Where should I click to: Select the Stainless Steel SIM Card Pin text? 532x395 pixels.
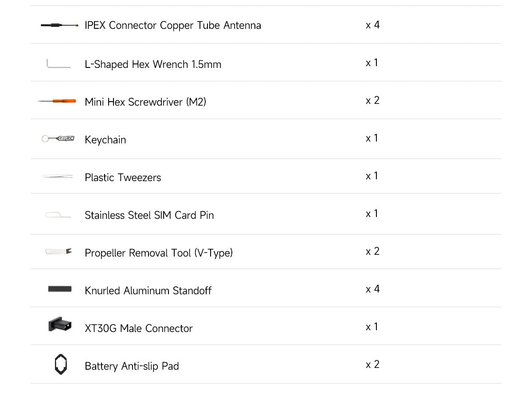(149, 215)
